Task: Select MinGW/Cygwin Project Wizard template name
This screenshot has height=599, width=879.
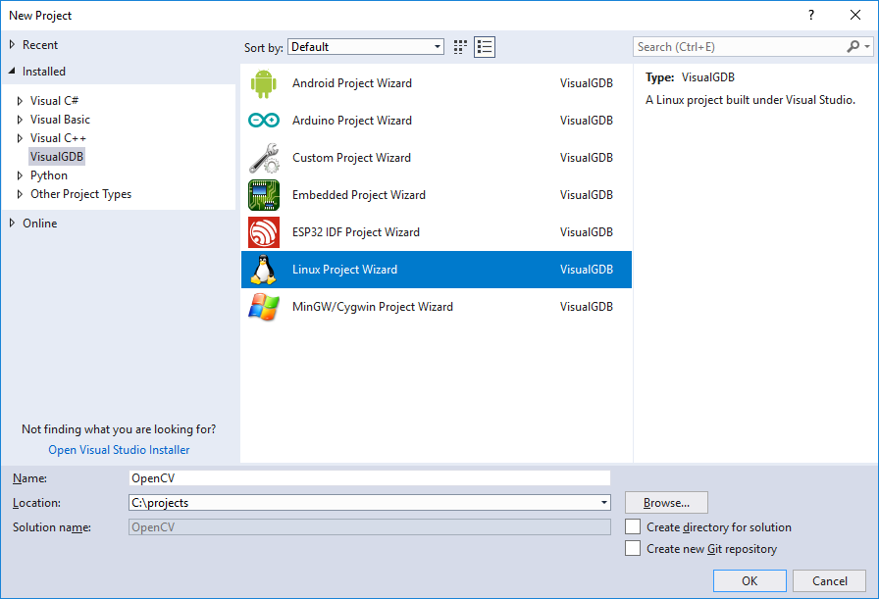Action: 373,307
